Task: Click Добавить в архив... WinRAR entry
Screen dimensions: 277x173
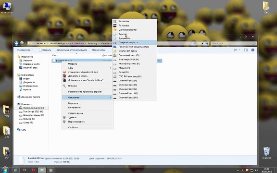Action: point(87,76)
